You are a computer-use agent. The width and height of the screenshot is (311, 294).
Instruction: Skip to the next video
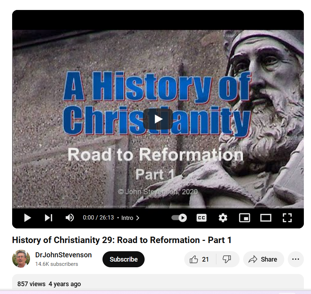pos(49,218)
